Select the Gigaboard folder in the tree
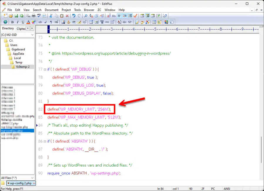The width and height of the screenshot is (264, 191). [18, 49]
